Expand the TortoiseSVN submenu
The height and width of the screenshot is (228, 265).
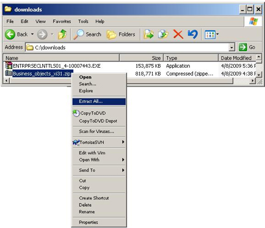[x=99, y=142]
